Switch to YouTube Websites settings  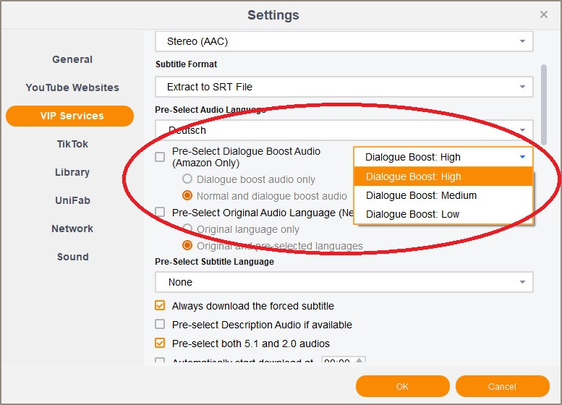pyautogui.click(x=72, y=88)
